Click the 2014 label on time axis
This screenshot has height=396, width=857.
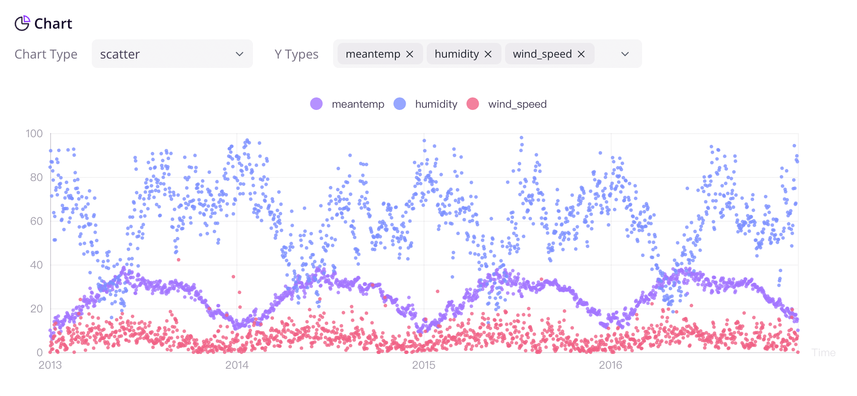237,365
